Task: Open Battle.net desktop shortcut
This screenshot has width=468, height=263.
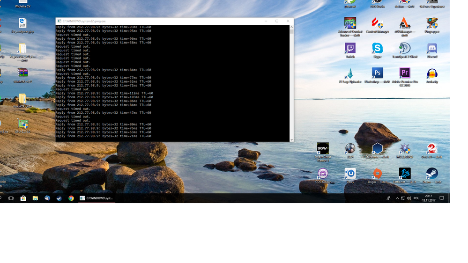Action: [405, 174]
